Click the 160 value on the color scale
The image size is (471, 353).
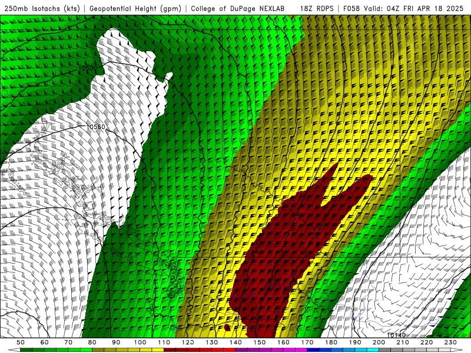283,342
